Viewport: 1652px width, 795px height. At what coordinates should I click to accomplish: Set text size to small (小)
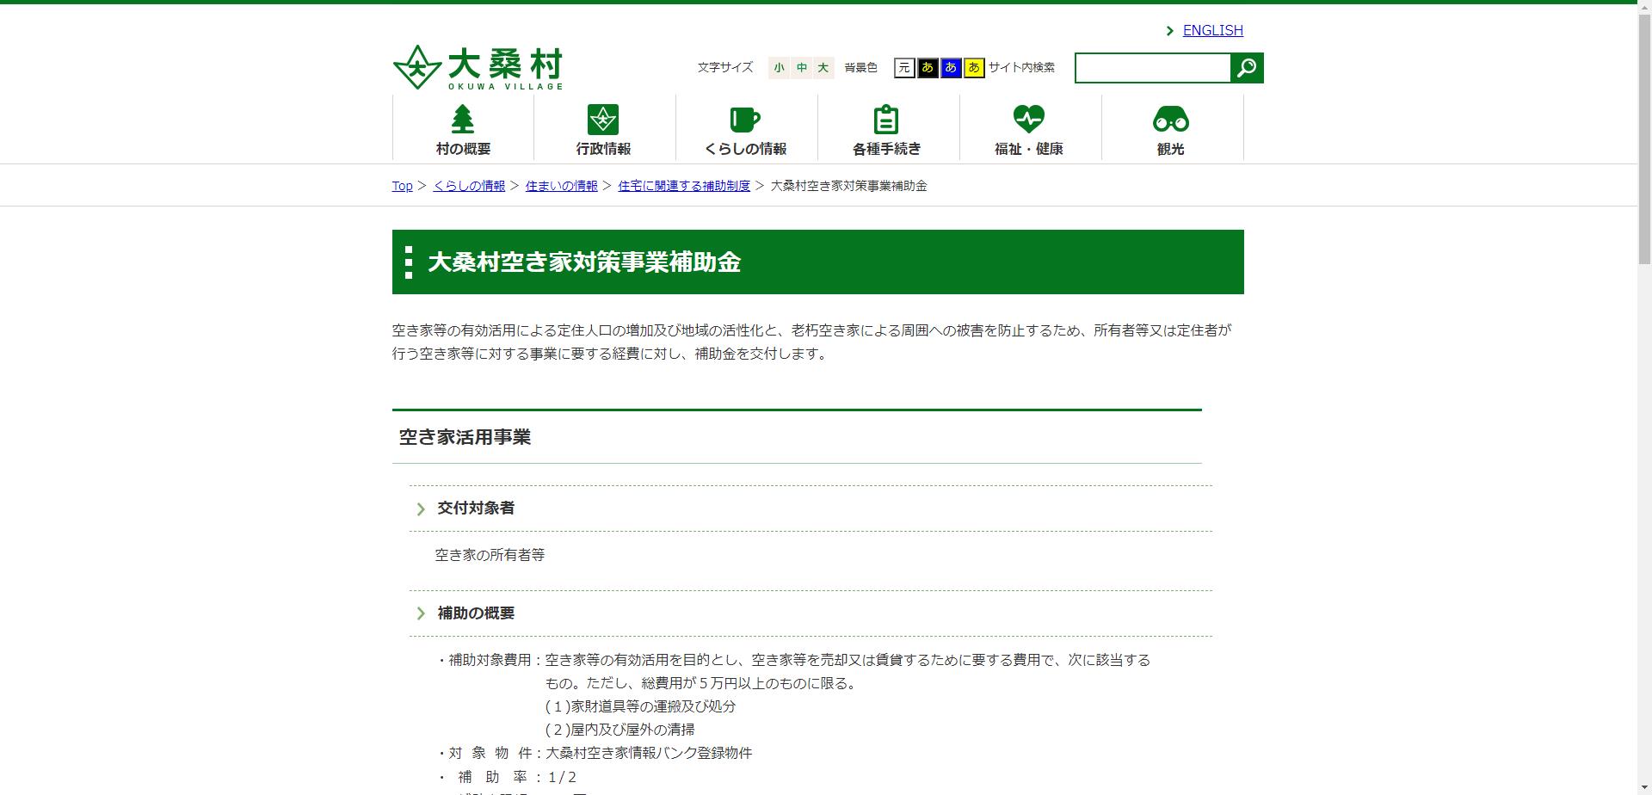[779, 68]
